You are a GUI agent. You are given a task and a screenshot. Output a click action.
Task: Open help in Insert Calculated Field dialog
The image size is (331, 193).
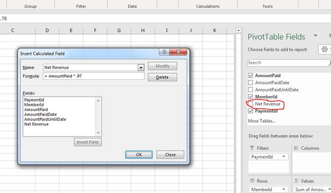pos(164,52)
